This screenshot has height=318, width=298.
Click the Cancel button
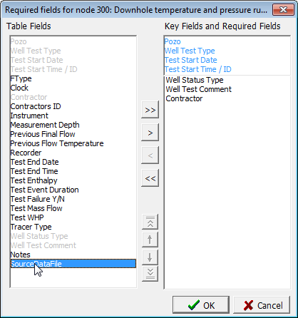(262, 305)
